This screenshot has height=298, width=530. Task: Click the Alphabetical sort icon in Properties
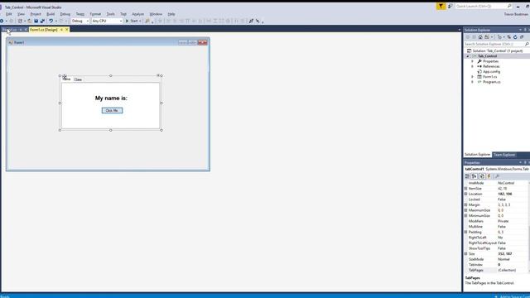click(475, 176)
